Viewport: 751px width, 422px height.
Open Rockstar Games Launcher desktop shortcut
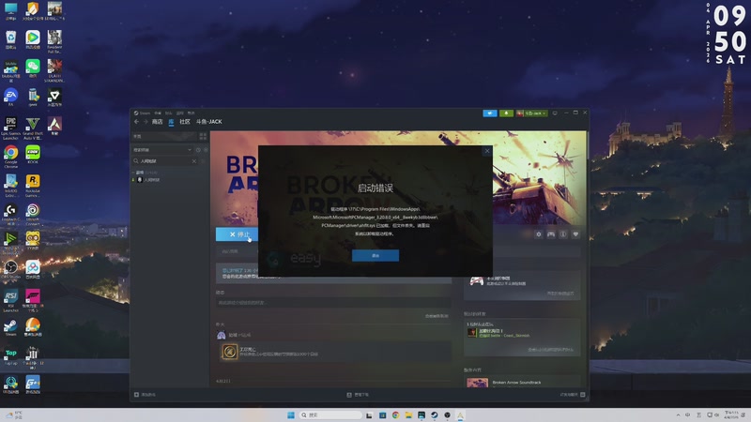coord(33,186)
